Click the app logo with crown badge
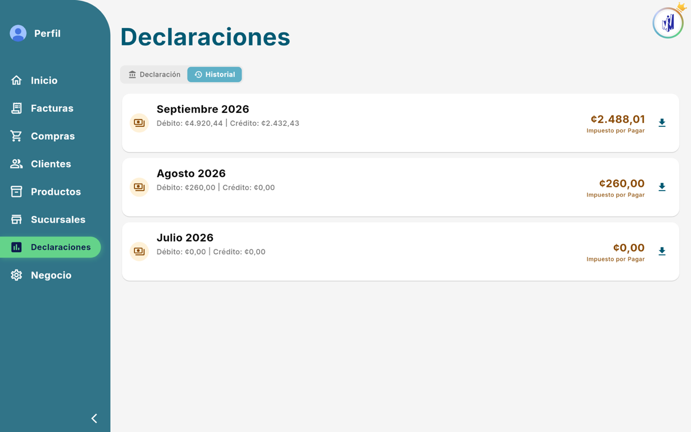This screenshot has height=432, width=691. pos(668,22)
